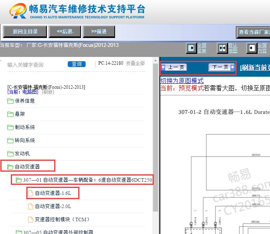Click the folder icon beside 307—01
Viewport: 270px width, 234px height.
pos(19,180)
